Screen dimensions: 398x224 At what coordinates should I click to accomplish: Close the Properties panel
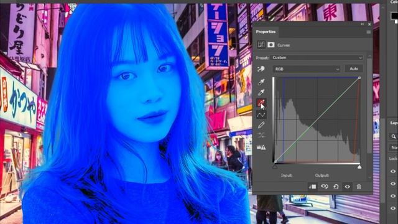click(x=369, y=24)
